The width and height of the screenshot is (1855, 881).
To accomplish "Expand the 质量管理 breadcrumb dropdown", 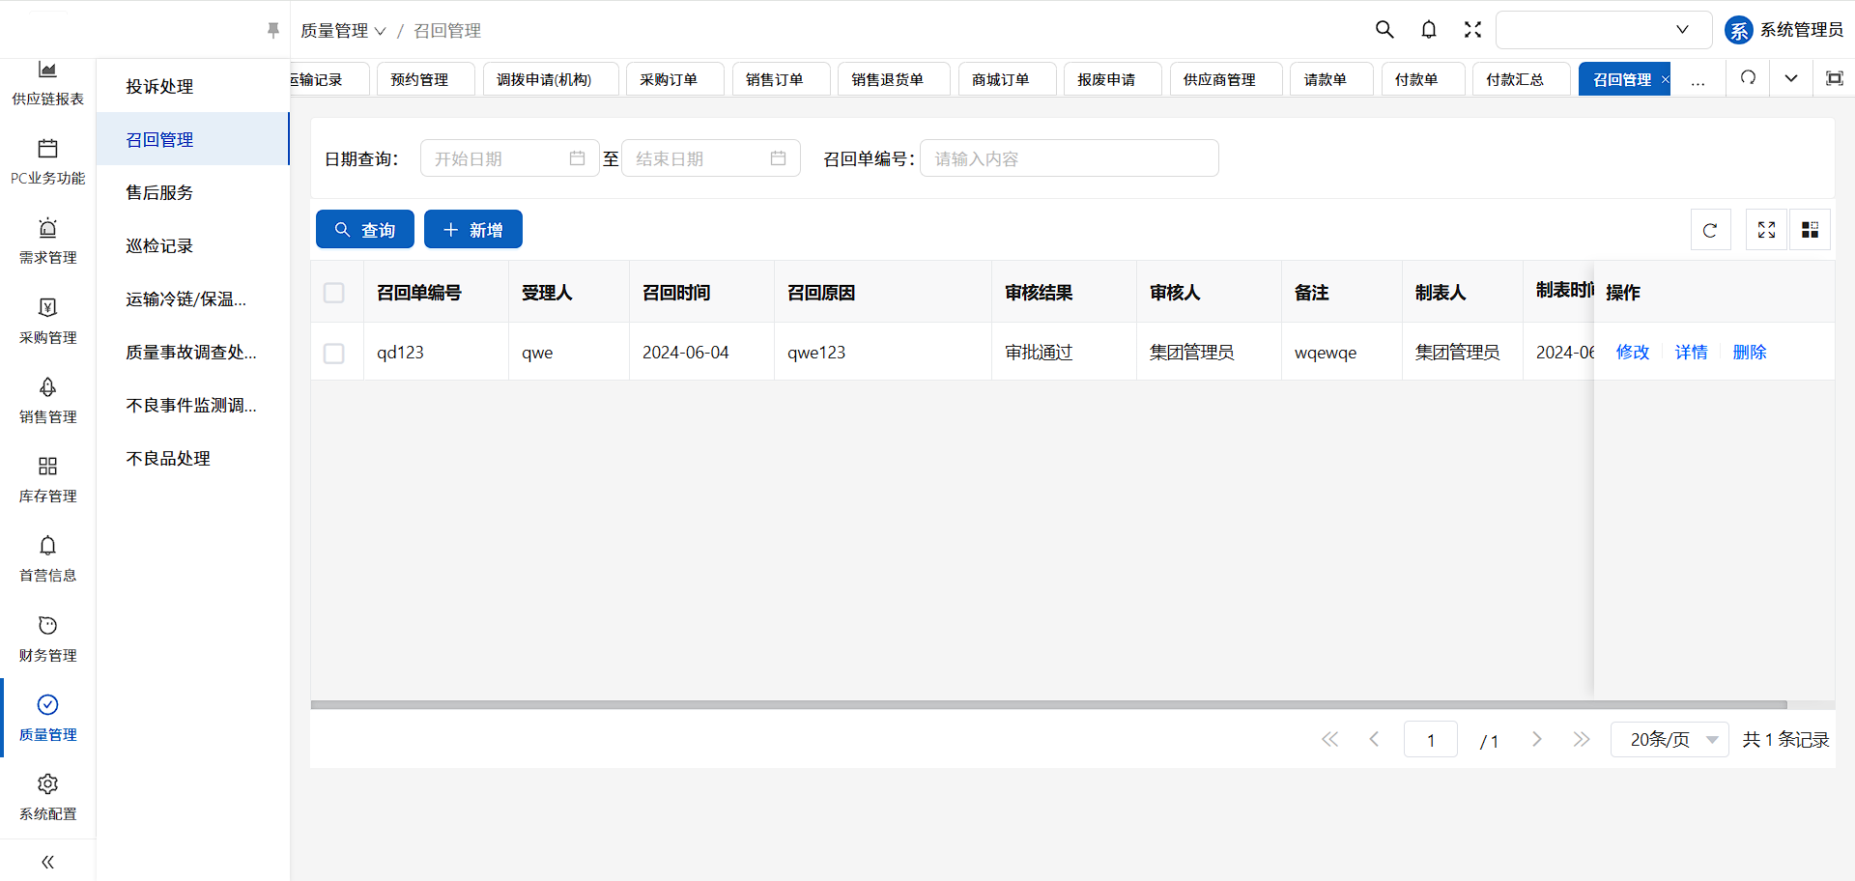I will click(343, 31).
